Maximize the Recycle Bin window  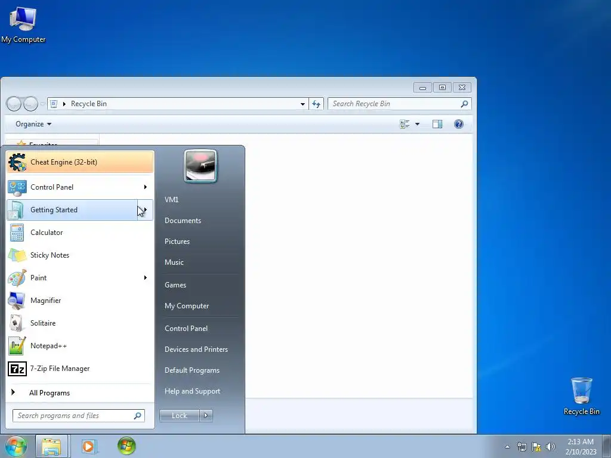click(x=442, y=87)
